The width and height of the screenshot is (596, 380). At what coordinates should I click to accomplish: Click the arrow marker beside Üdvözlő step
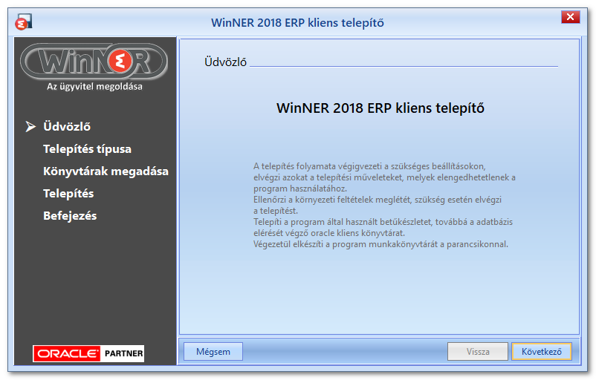(x=30, y=126)
